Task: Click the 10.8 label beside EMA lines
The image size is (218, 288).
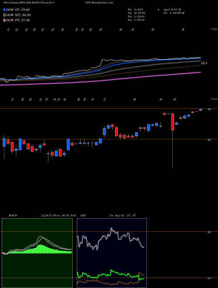Action: (x=204, y=63)
